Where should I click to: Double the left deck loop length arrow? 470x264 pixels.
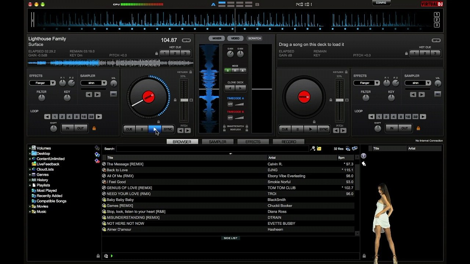click(x=99, y=117)
